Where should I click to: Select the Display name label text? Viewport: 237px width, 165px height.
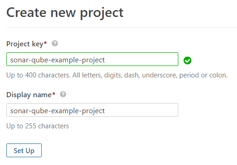pyautogui.click(x=29, y=95)
